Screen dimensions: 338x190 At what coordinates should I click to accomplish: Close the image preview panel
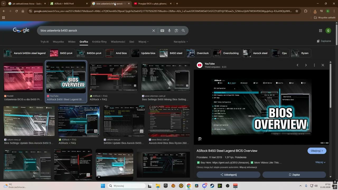[323, 65]
